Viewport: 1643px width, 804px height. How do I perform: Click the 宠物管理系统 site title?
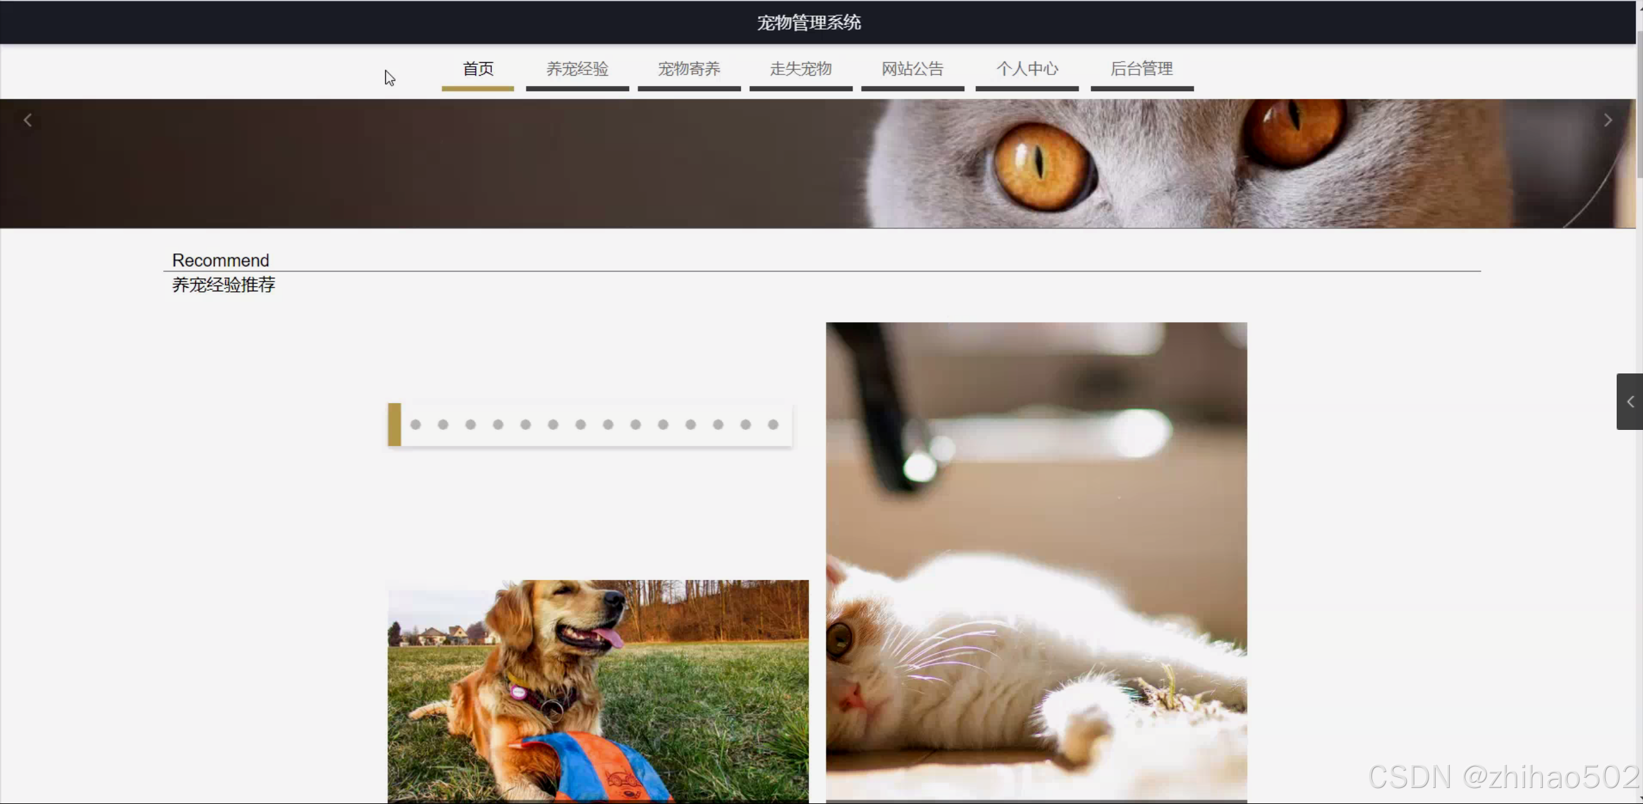tap(808, 23)
